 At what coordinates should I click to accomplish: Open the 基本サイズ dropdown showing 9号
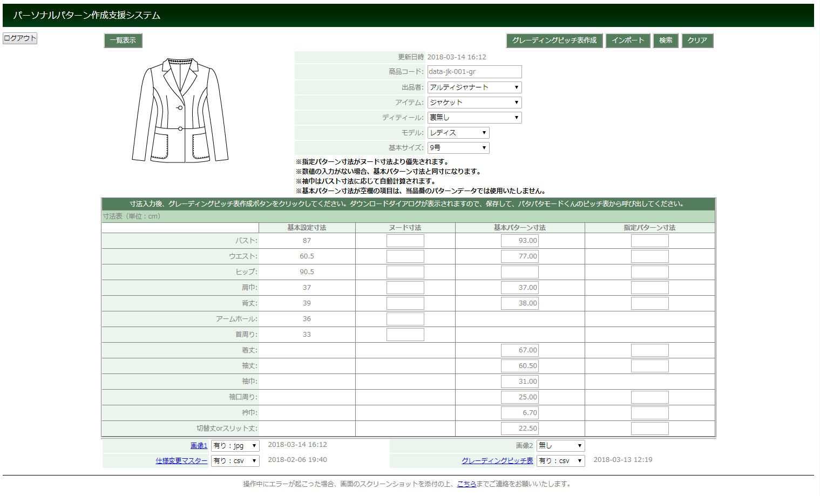tap(458, 148)
